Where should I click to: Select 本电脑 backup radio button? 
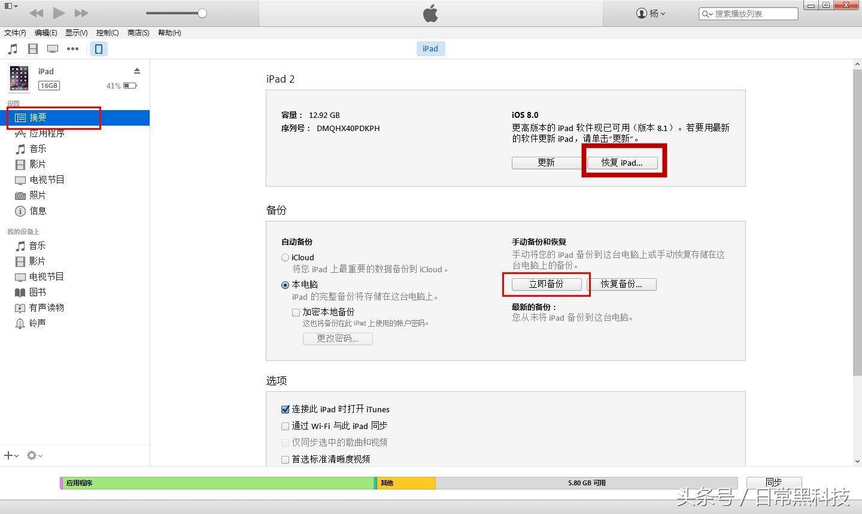point(285,285)
